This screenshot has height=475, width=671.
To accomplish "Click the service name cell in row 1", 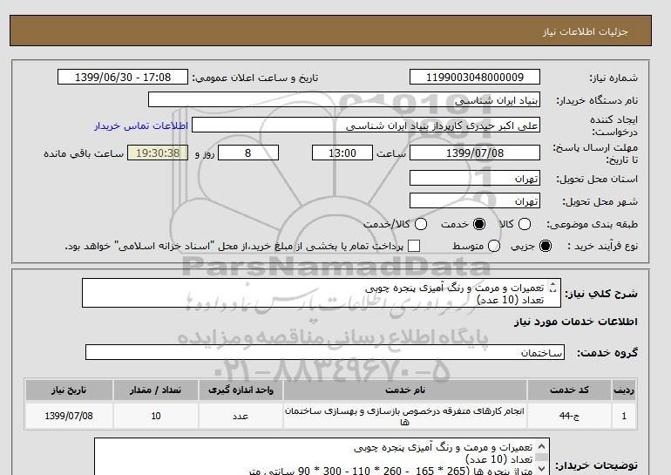I will [x=405, y=416].
